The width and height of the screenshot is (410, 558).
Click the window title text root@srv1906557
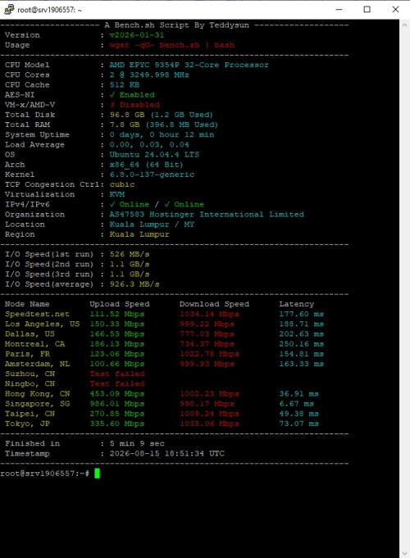point(49,10)
